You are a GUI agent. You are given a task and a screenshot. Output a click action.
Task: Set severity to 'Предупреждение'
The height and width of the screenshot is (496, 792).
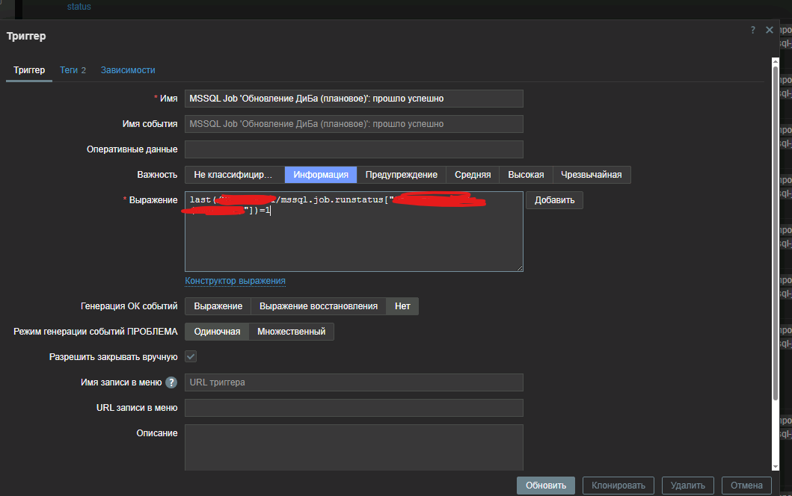[x=401, y=175]
